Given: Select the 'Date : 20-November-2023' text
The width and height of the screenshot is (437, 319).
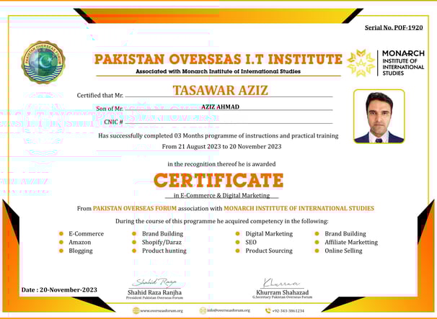Looking at the screenshot, I should [59, 289].
